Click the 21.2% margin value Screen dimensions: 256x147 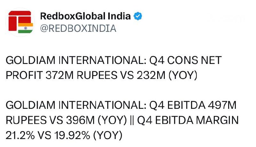point(20,135)
